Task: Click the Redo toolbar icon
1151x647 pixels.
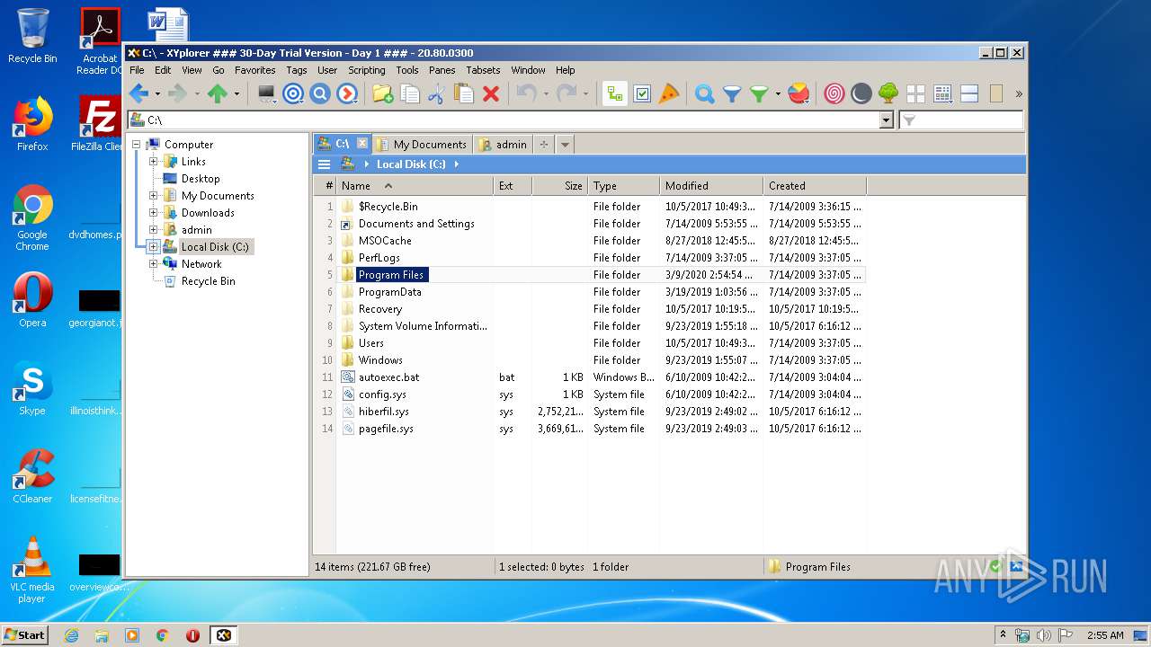Action: [x=567, y=93]
